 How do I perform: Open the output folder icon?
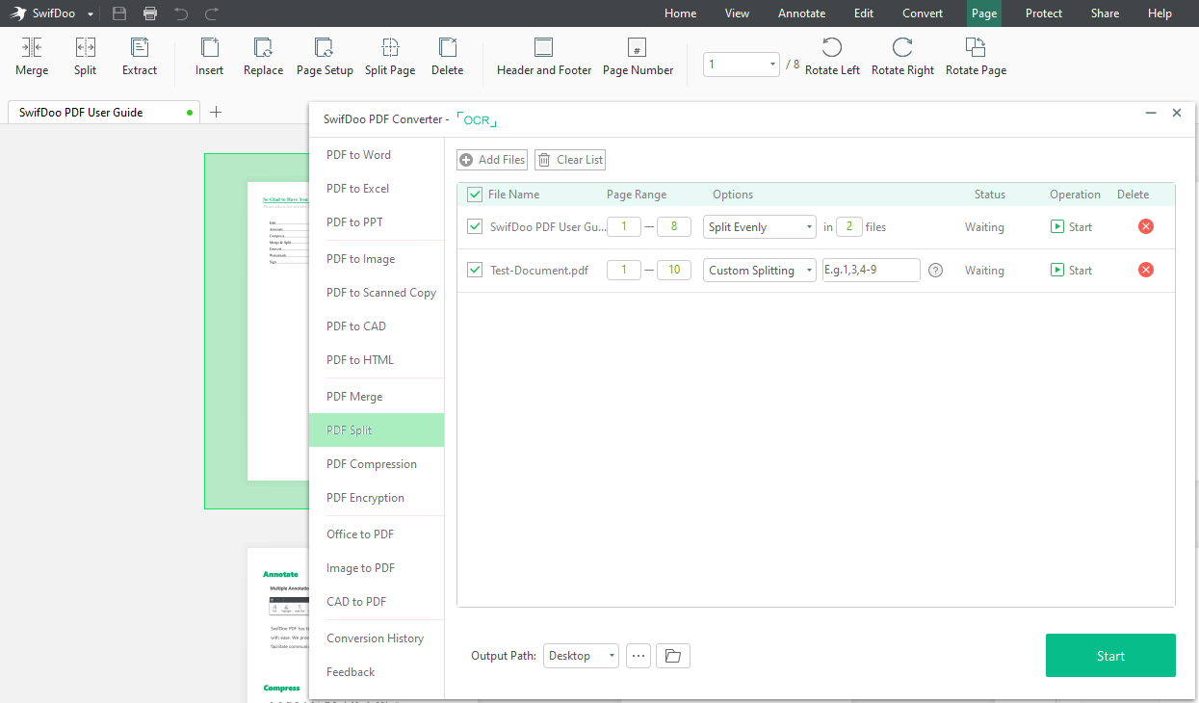pyautogui.click(x=673, y=656)
